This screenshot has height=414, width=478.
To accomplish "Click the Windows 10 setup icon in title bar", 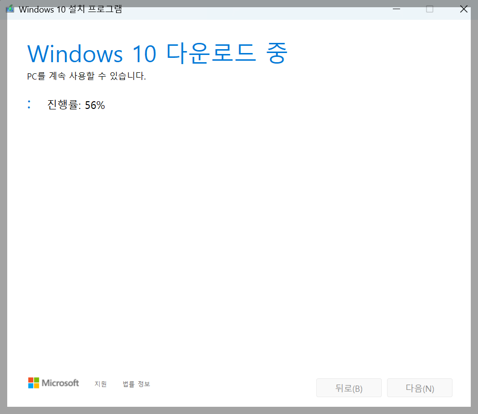I will point(10,9).
